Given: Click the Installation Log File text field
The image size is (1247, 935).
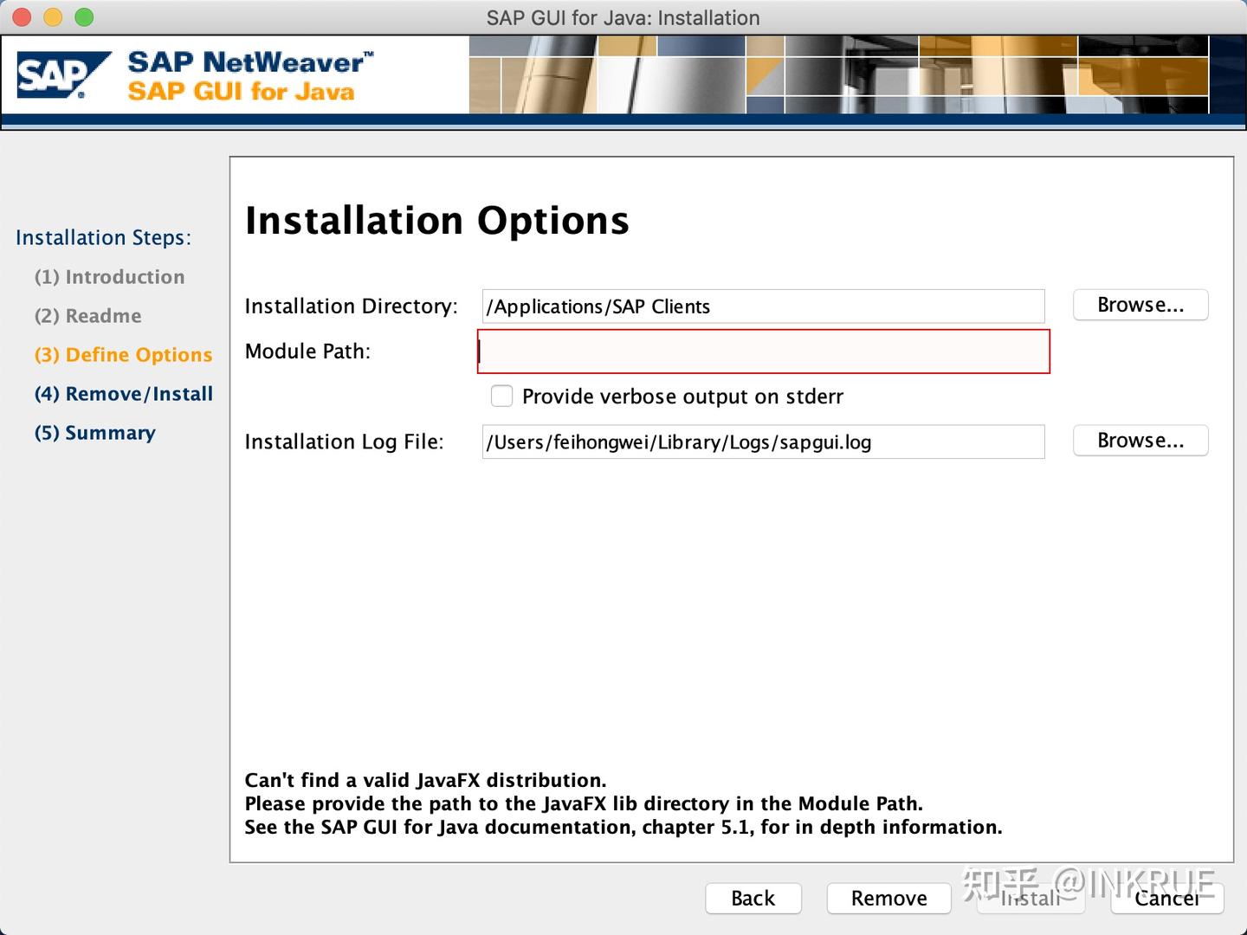Looking at the screenshot, I should pos(762,442).
